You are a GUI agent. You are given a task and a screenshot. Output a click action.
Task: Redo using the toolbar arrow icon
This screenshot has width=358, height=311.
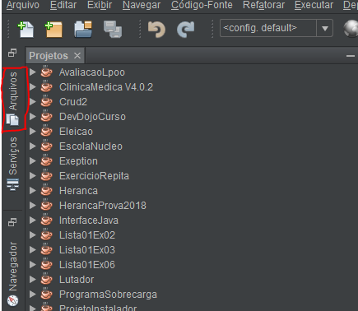pos(186,30)
